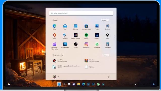This screenshot has width=161, height=91.
Task: Open Adobe Express
Action: [x=76, y=36]
